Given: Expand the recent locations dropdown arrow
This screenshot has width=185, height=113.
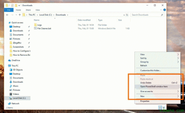Looking at the screenshot, I should pos(16,15).
